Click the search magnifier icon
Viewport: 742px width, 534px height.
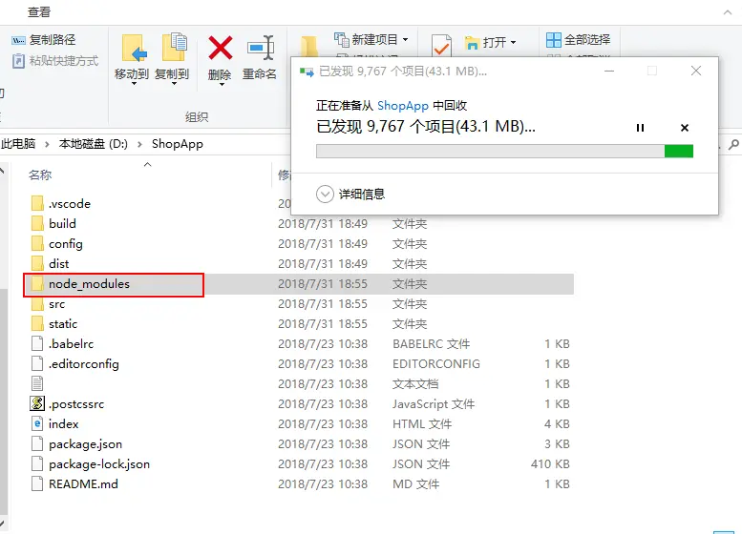pyautogui.click(x=733, y=144)
